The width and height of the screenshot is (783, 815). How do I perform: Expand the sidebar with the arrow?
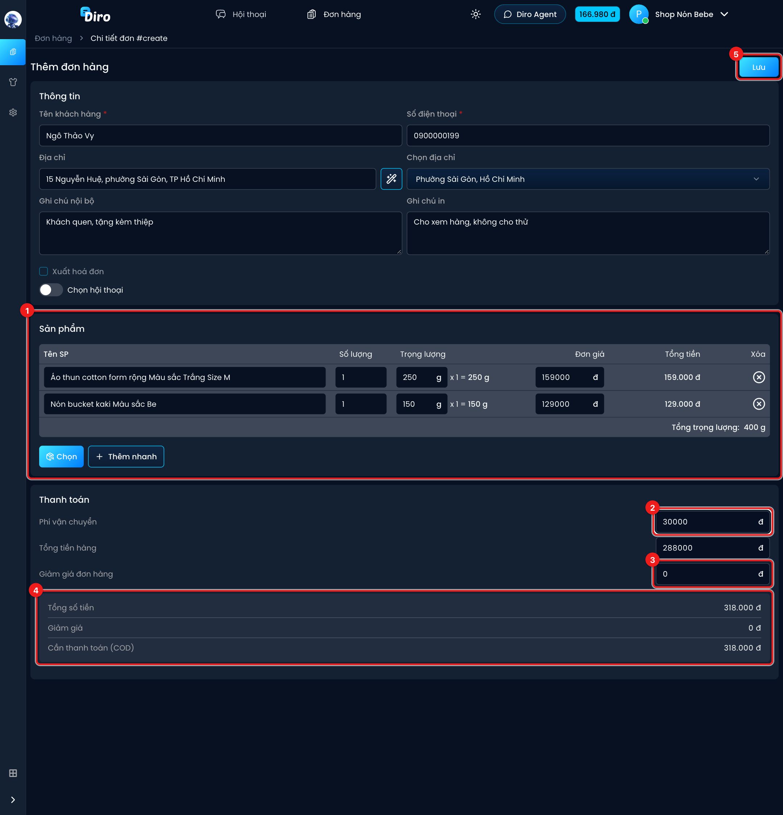(x=13, y=800)
